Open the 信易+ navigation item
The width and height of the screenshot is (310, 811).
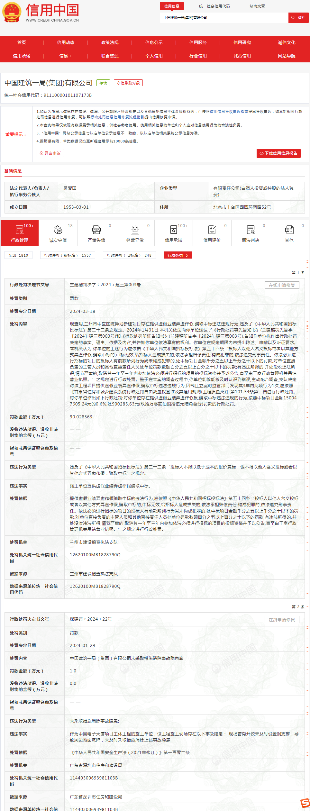[65, 56]
